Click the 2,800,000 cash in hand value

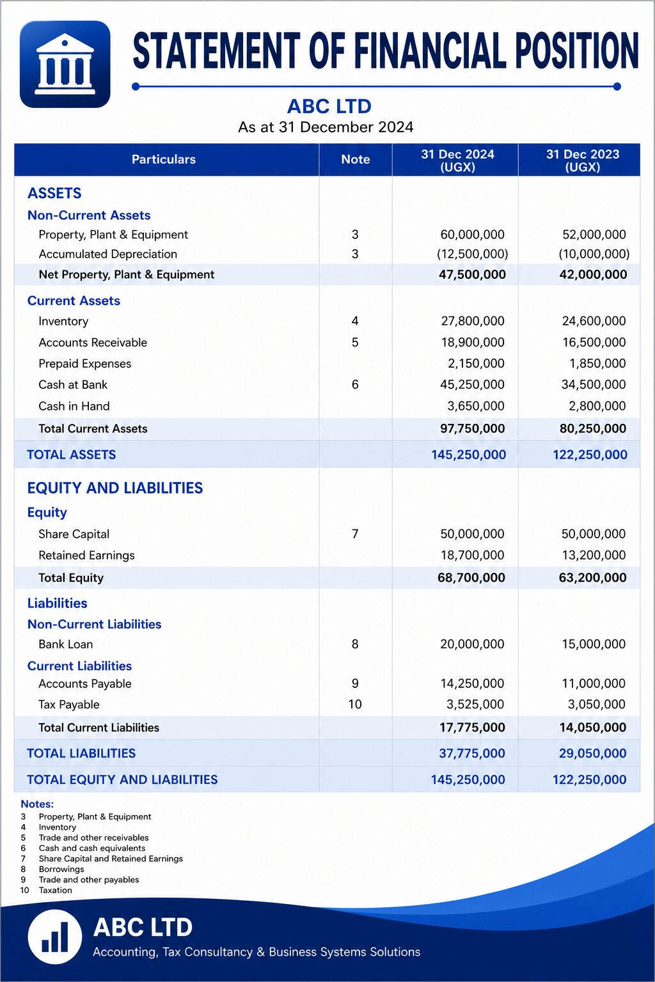597,406
